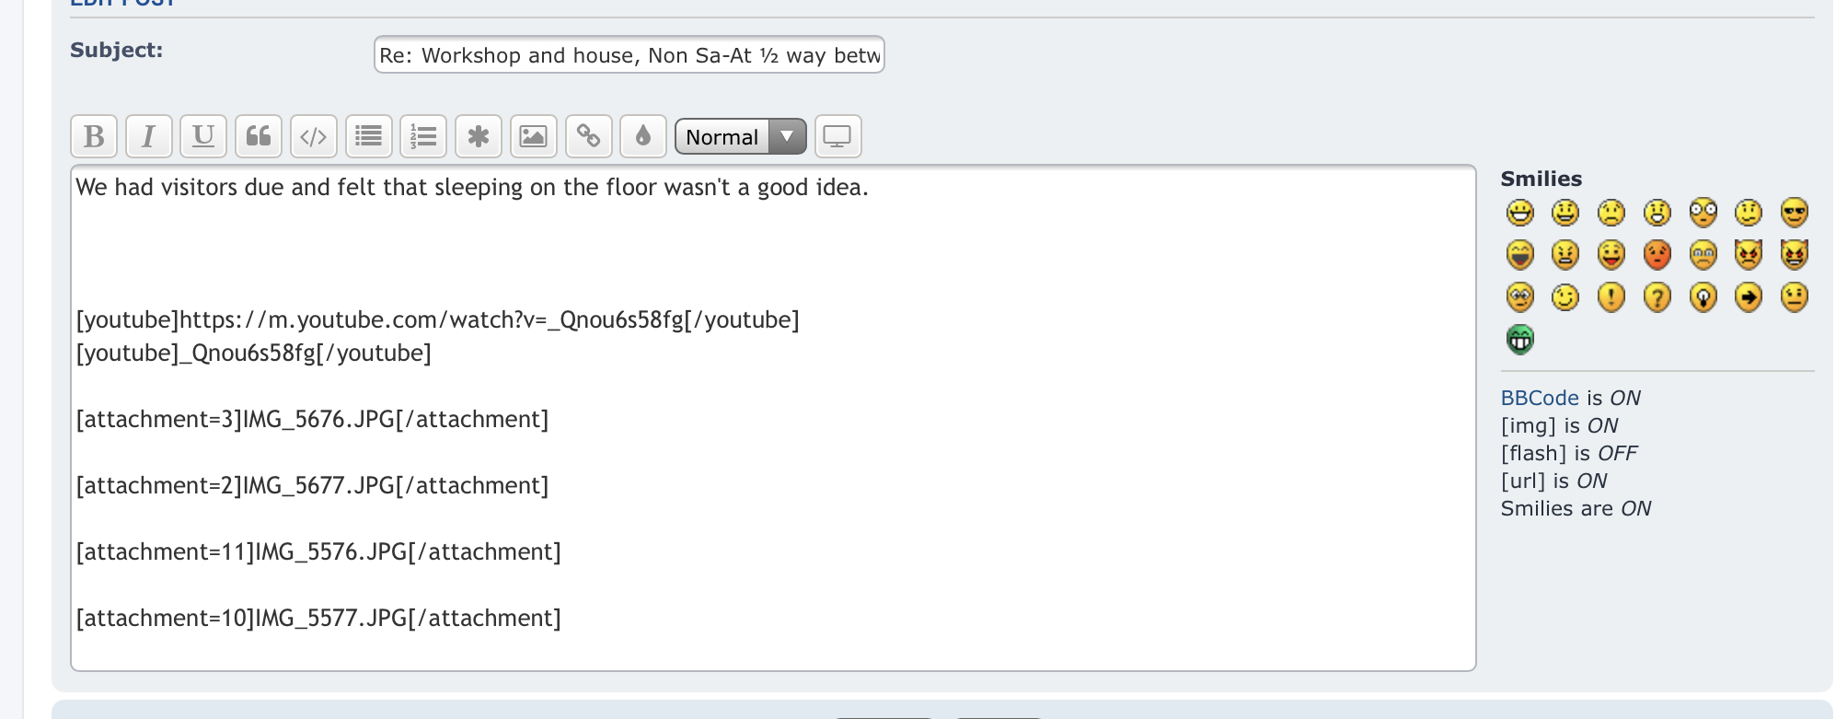1836x719 pixels.
Task: Click the underline formatting button
Action: tap(203, 137)
